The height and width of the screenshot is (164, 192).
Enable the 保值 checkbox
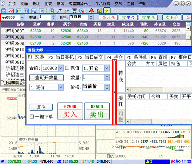pyautogui.click(x=67, y=68)
